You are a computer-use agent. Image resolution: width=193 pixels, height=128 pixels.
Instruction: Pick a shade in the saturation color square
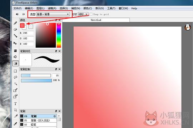[46, 35]
